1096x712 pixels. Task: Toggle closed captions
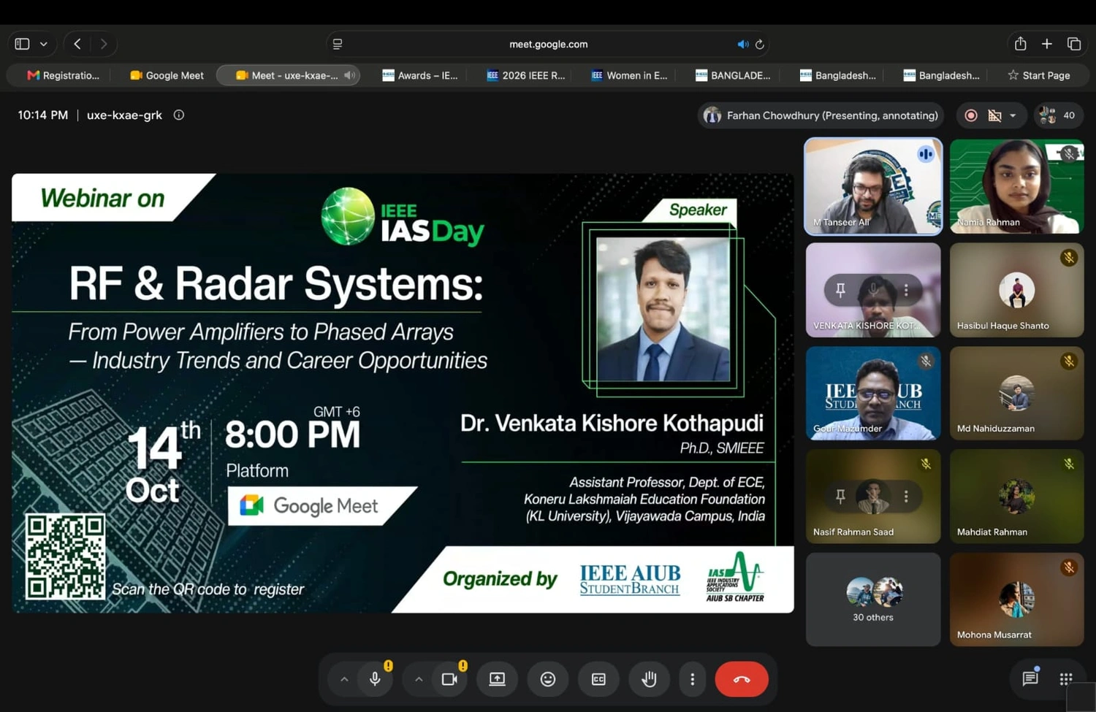point(598,679)
